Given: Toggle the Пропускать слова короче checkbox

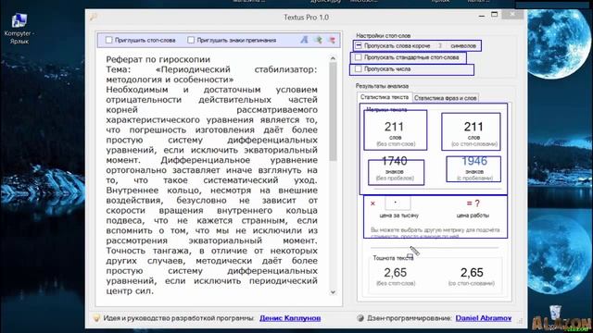Looking at the screenshot, I should point(359,45).
